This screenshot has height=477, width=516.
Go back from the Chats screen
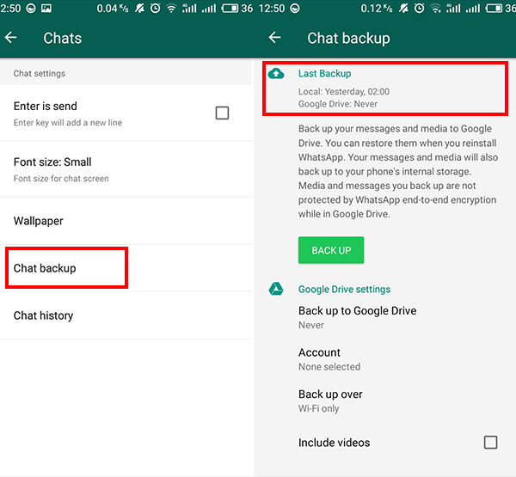point(11,38)
